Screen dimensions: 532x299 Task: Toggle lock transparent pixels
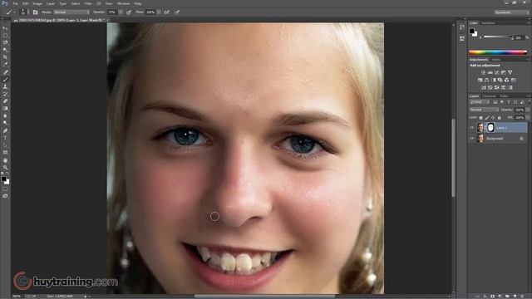[480, 118]
